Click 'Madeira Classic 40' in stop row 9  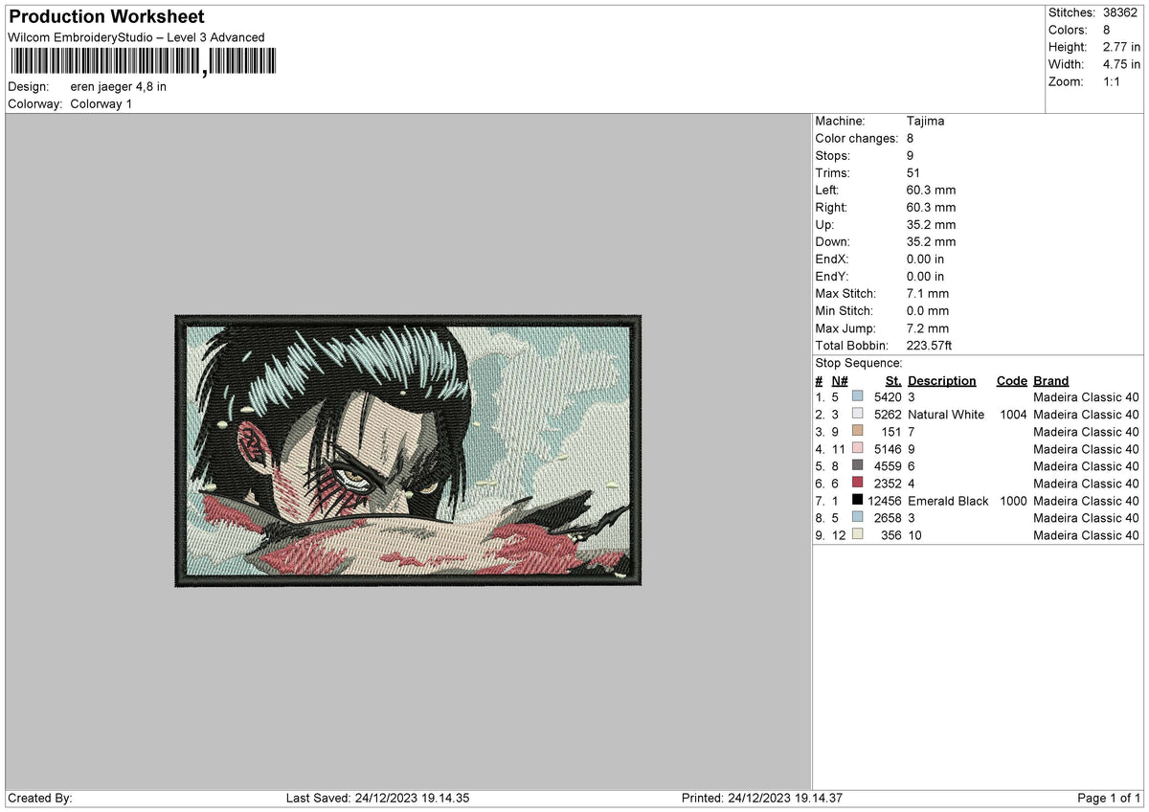1086,534
